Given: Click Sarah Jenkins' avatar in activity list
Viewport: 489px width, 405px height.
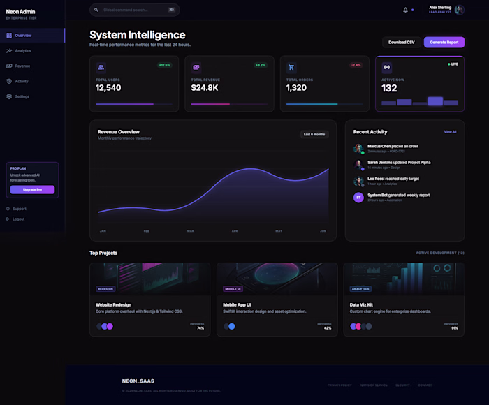Looking at the screenshot, I should (x=358, y=165).
